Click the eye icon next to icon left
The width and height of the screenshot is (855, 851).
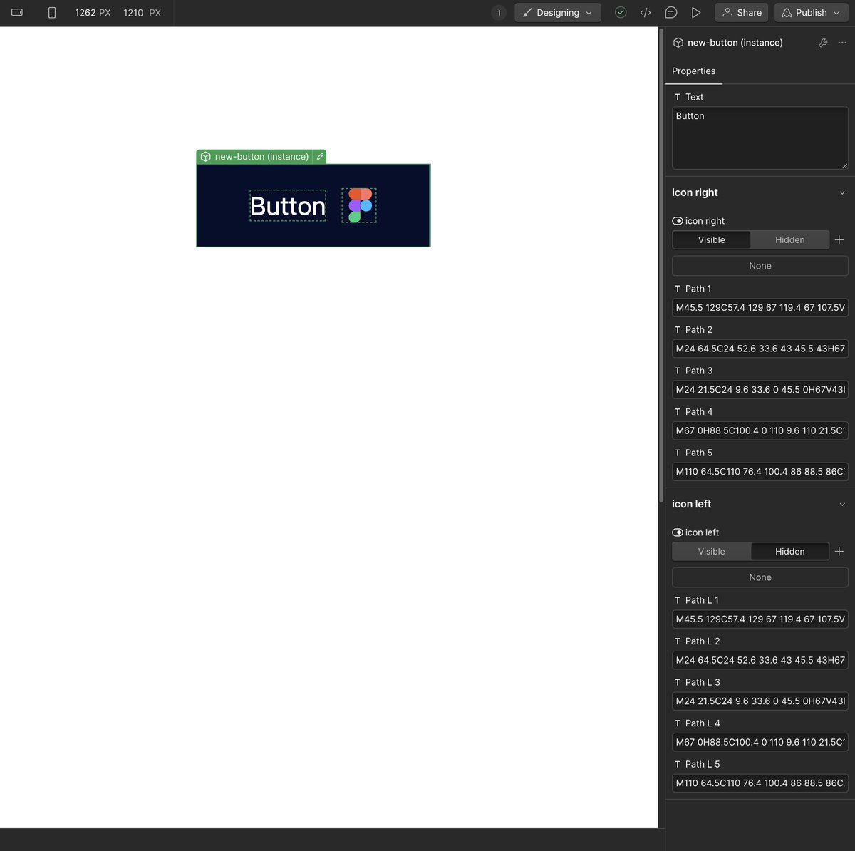(x=678, y=532)
